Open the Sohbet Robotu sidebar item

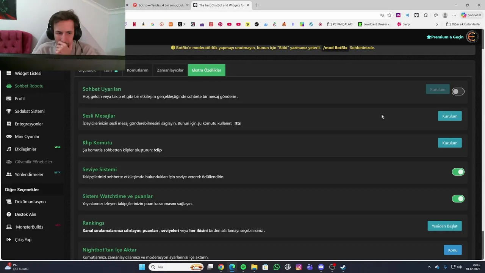pyautogui.click(x=25, y=86)
